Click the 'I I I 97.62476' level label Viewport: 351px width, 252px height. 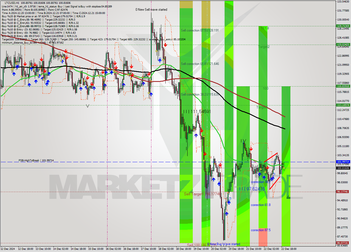252,189
